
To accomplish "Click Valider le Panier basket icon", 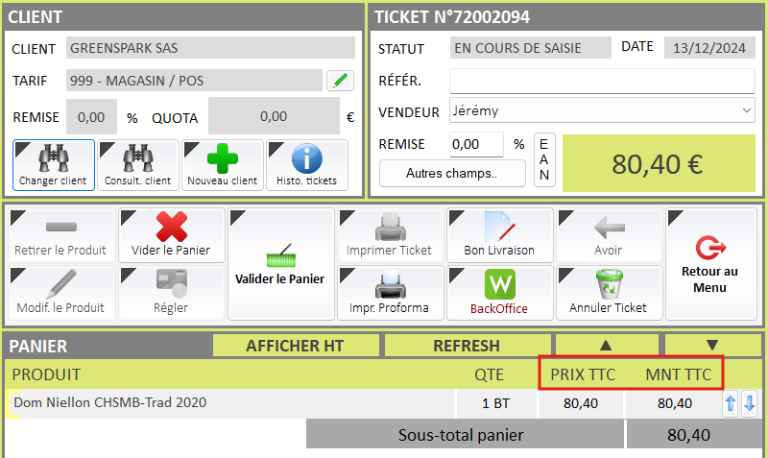I will tap(280, 257).
